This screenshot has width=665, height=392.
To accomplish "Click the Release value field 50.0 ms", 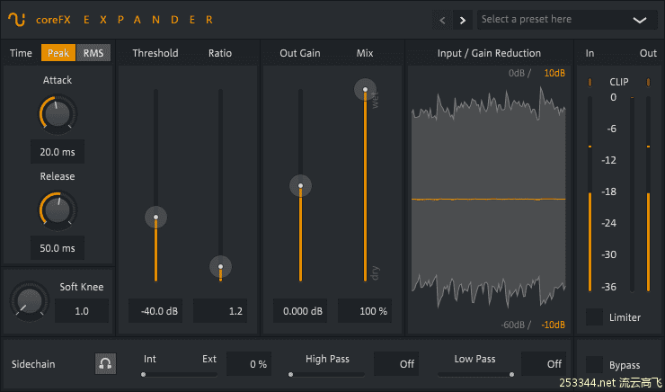I will tap(58, 248).
